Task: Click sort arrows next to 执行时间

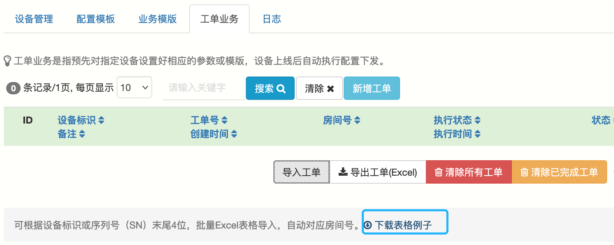Action: point(478,134)
